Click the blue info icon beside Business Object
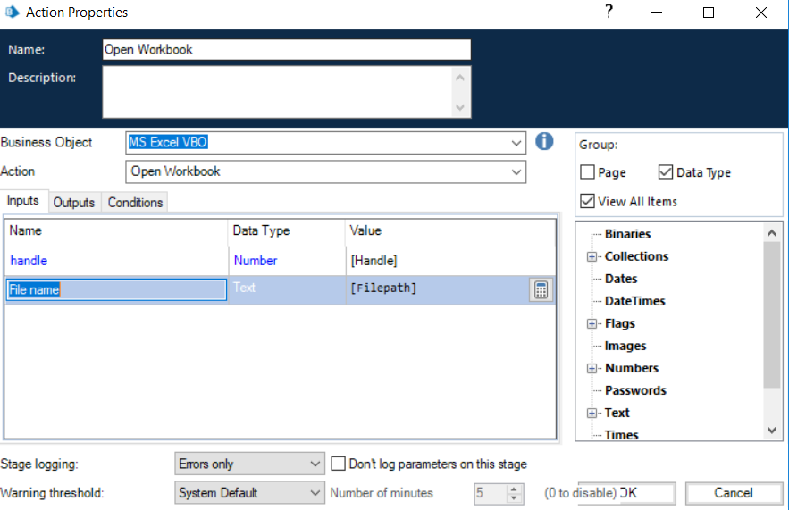This screenshot has width=789, height=510. click(544, 141)
